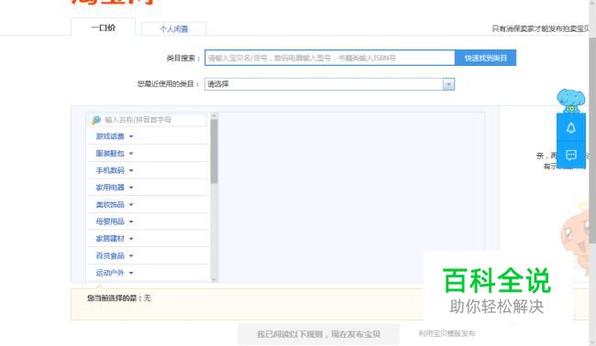Open the 利用宝贝模板发布 link
The height and width of the screenshot is (346, 596).
[447, 333]
